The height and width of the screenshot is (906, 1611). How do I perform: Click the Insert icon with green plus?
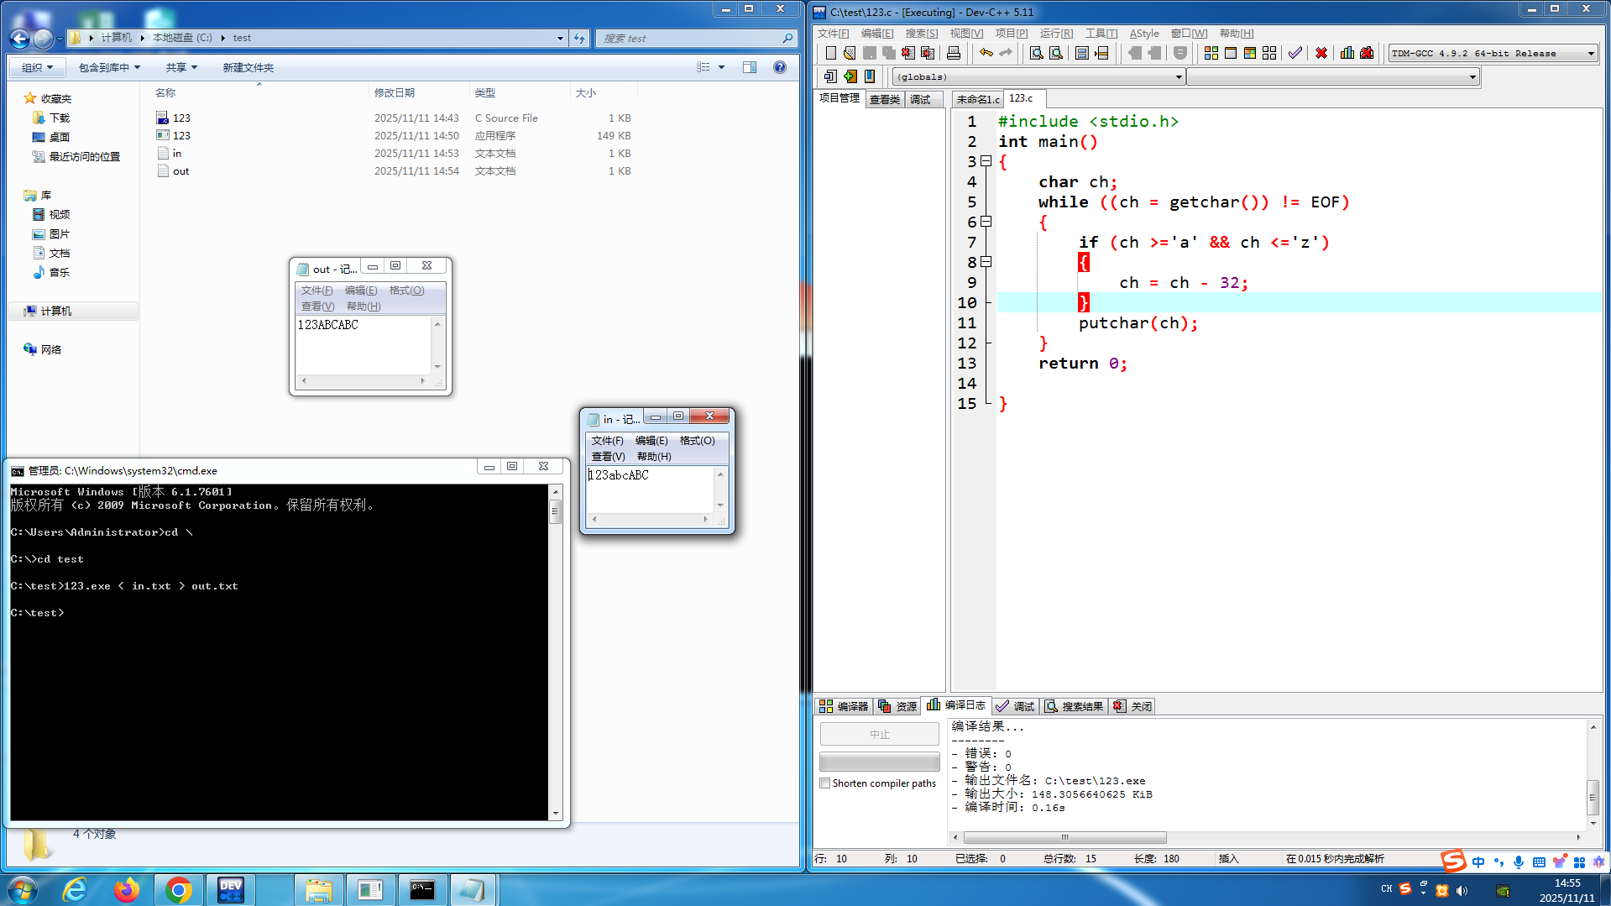850,76
